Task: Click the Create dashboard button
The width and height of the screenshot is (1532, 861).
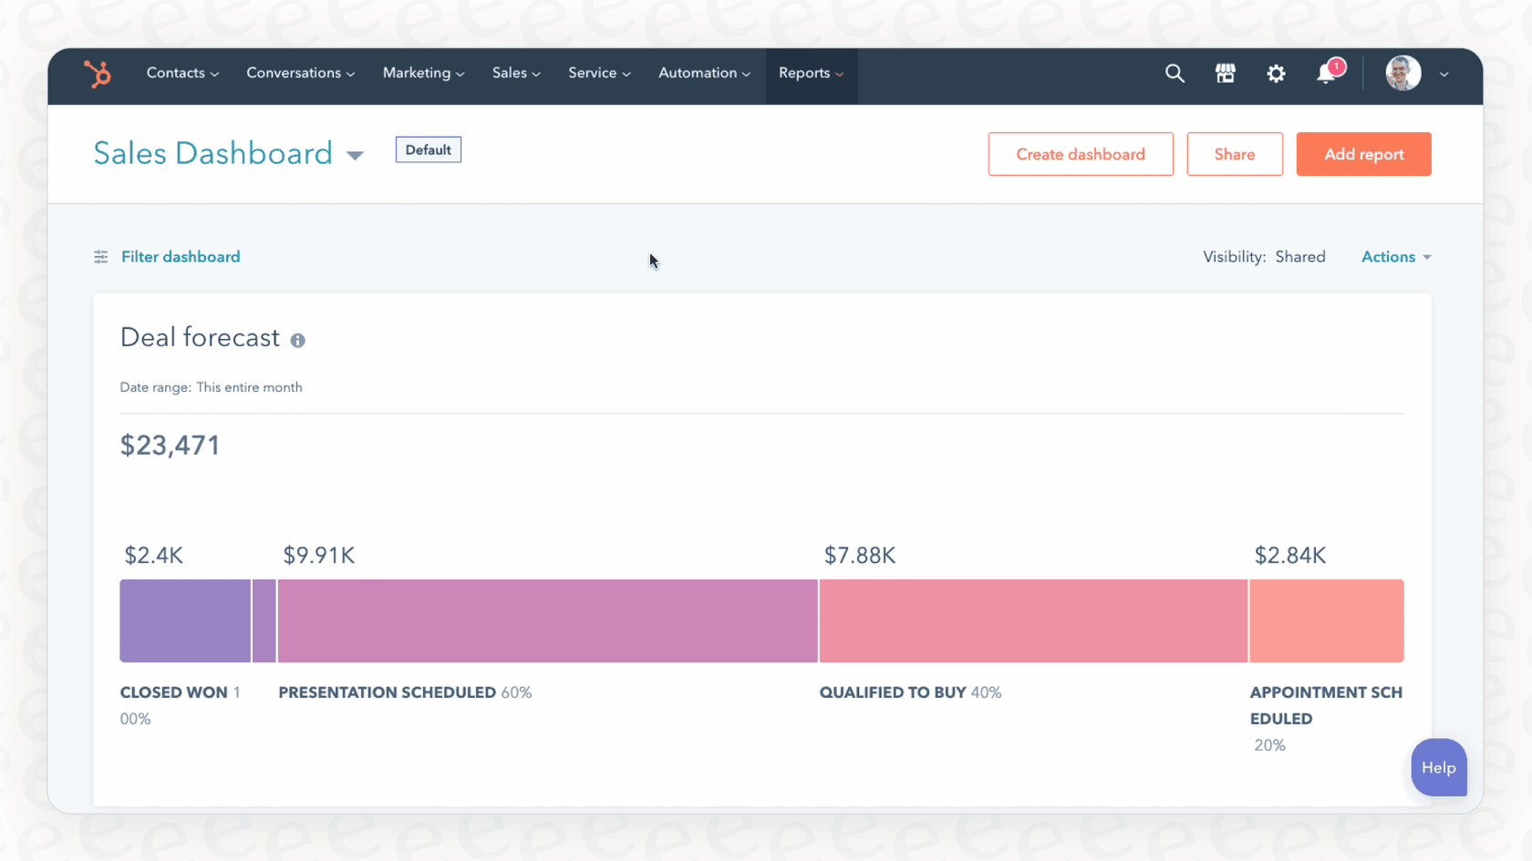Action: pos(1080,154)
